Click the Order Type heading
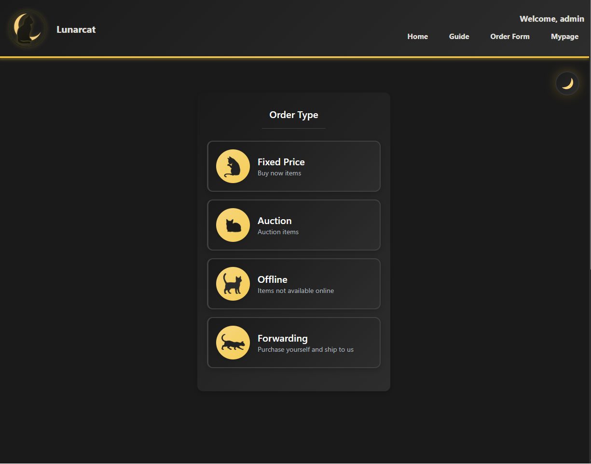Screen dimensions: 591x464 [294, 115]
